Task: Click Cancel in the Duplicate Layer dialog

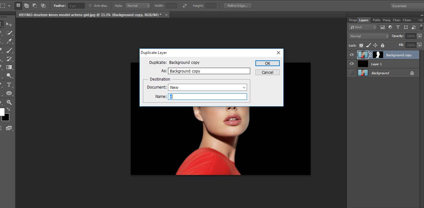Action: [x=267, y=72]
